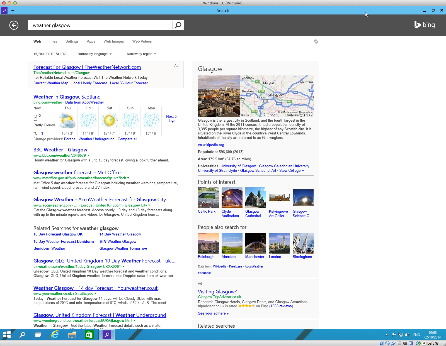Image resolution: width=446 pixels, height=346 pixels.
Task: Click the ENG language indicator in tray
Action: (x=416, y=335)
